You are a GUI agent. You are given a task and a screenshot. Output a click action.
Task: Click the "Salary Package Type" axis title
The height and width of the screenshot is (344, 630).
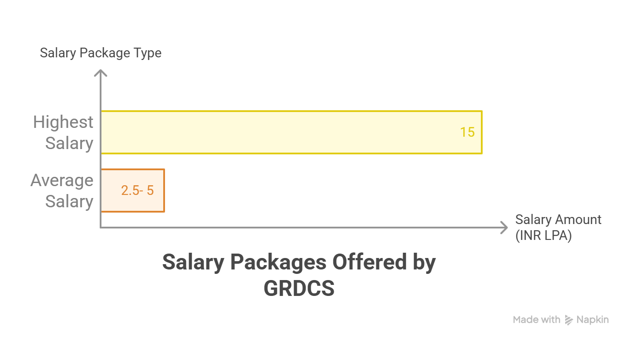101,53
